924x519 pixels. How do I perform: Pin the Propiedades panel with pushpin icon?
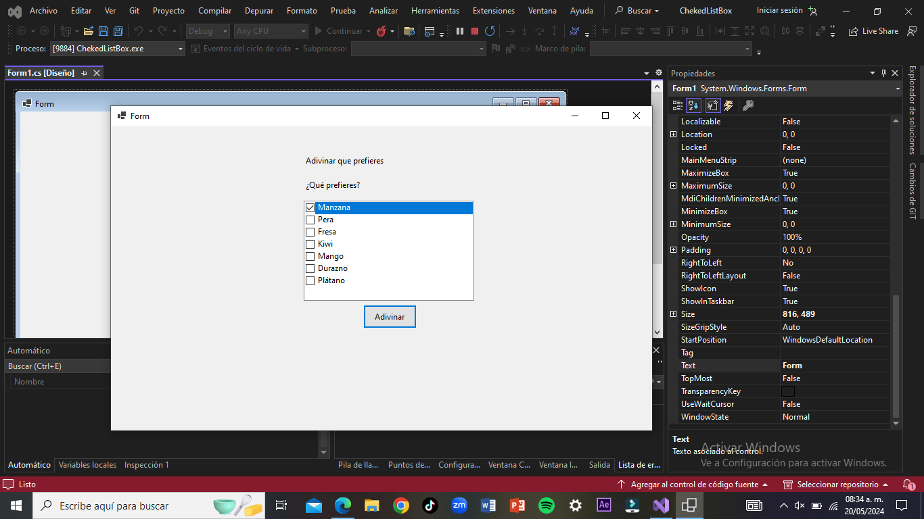883,73
